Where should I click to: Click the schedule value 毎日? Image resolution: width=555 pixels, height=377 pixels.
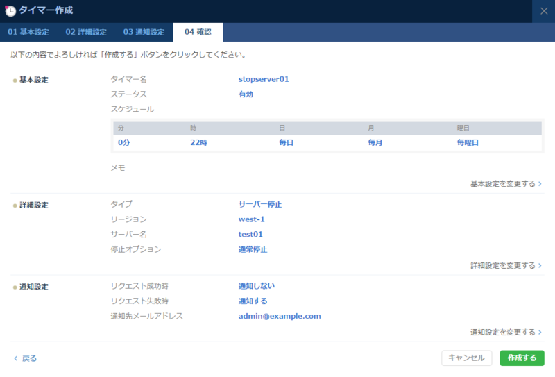286,142
